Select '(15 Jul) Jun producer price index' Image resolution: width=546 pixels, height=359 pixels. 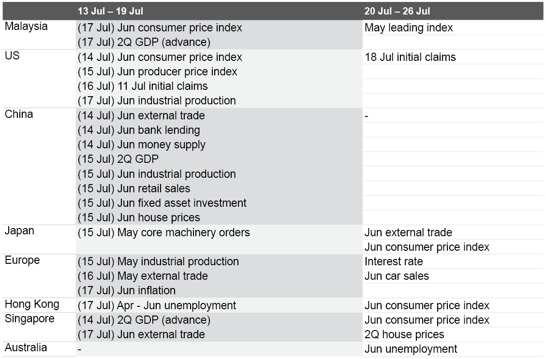tap(157, 72)
